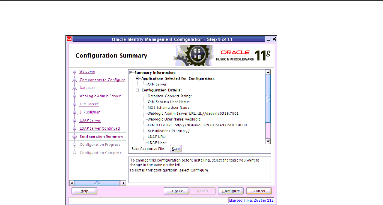
Task: Cancel the configuration wizard
Action: (259, 191)
